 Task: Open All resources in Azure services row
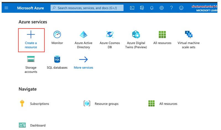[x=162, y=34]
